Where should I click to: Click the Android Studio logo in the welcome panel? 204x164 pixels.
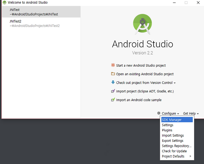(x=143, y=24)
